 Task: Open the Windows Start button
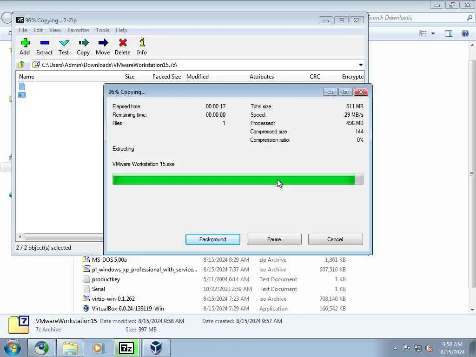click(x=13, y=348)
